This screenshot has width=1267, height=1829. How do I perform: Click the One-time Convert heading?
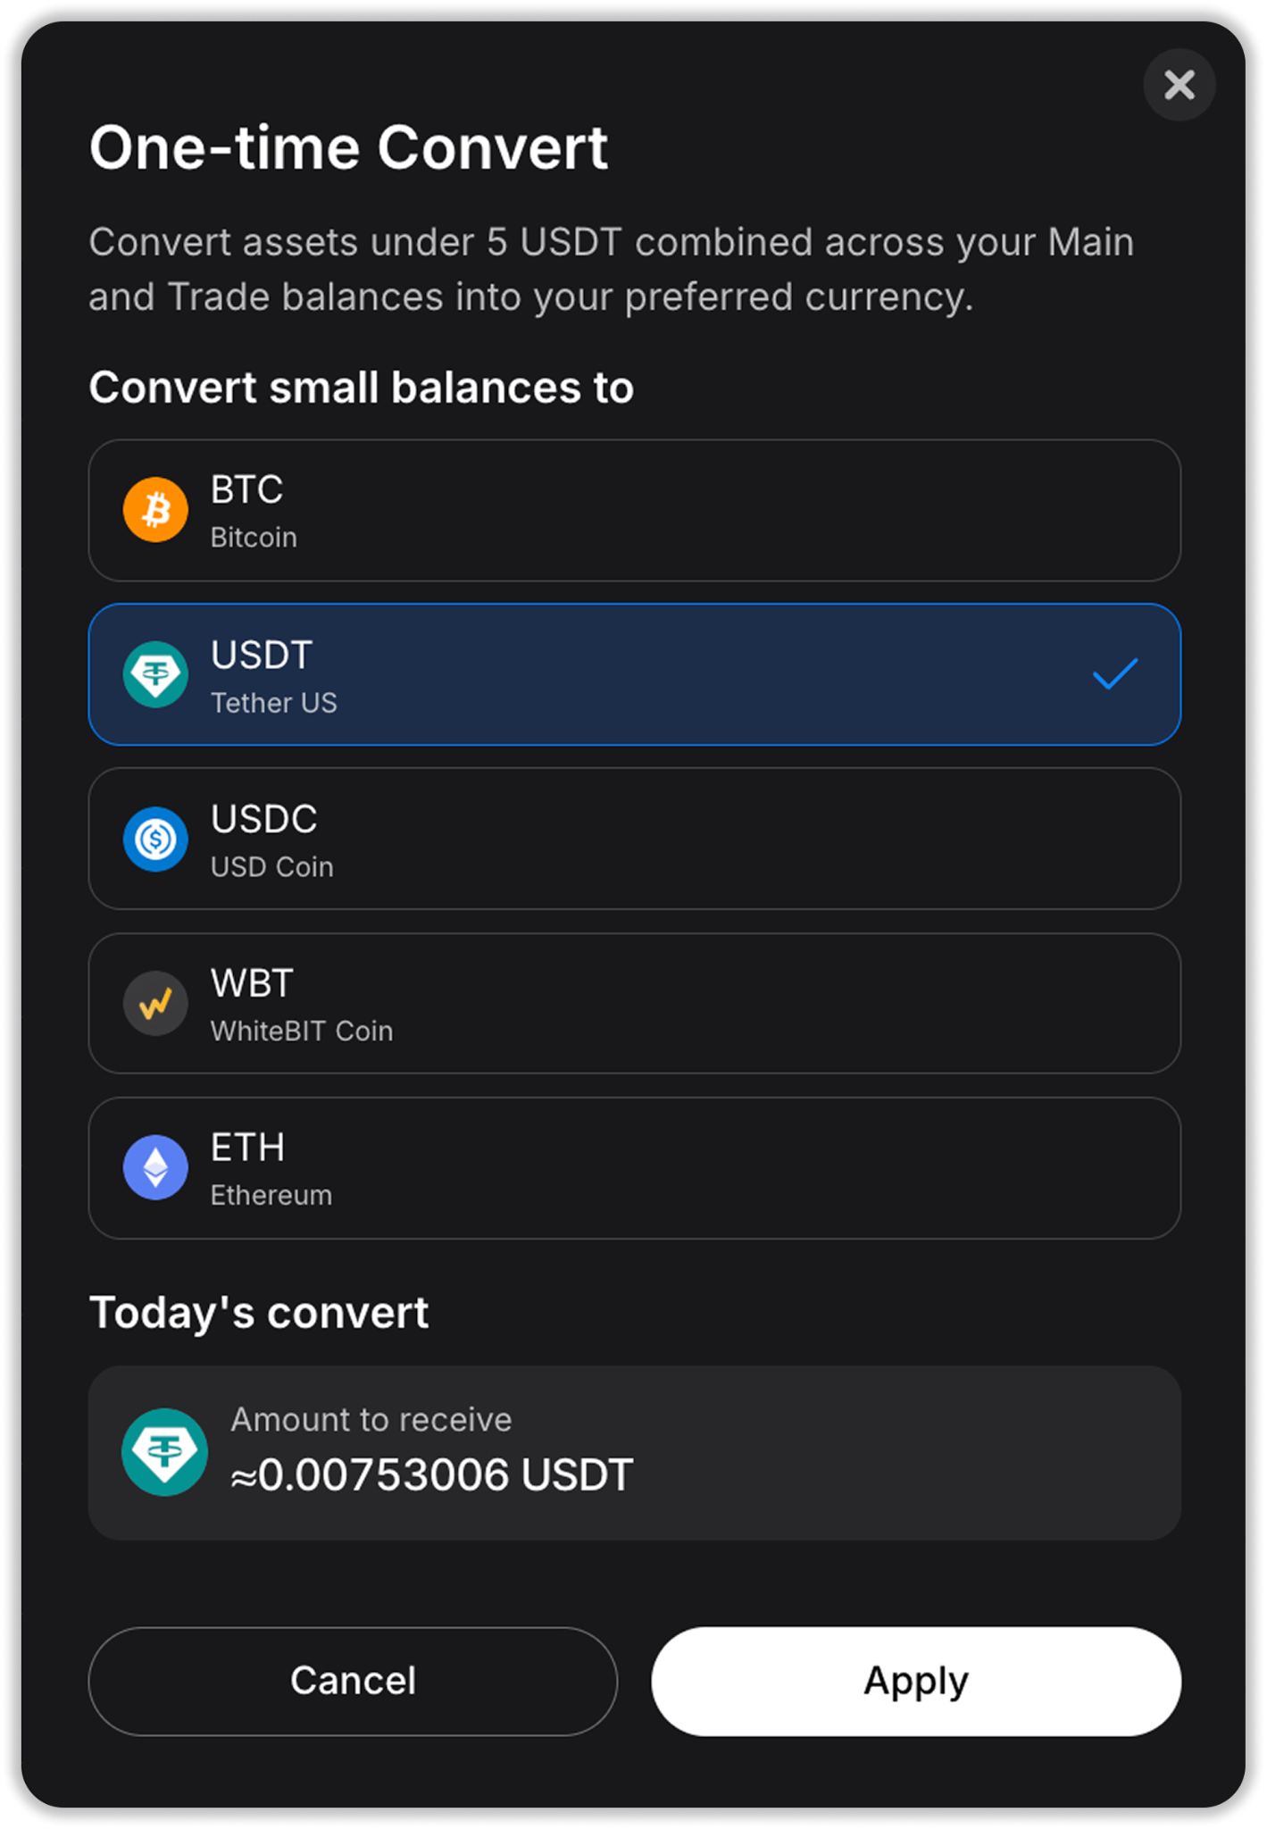click(x=348, y=147)
